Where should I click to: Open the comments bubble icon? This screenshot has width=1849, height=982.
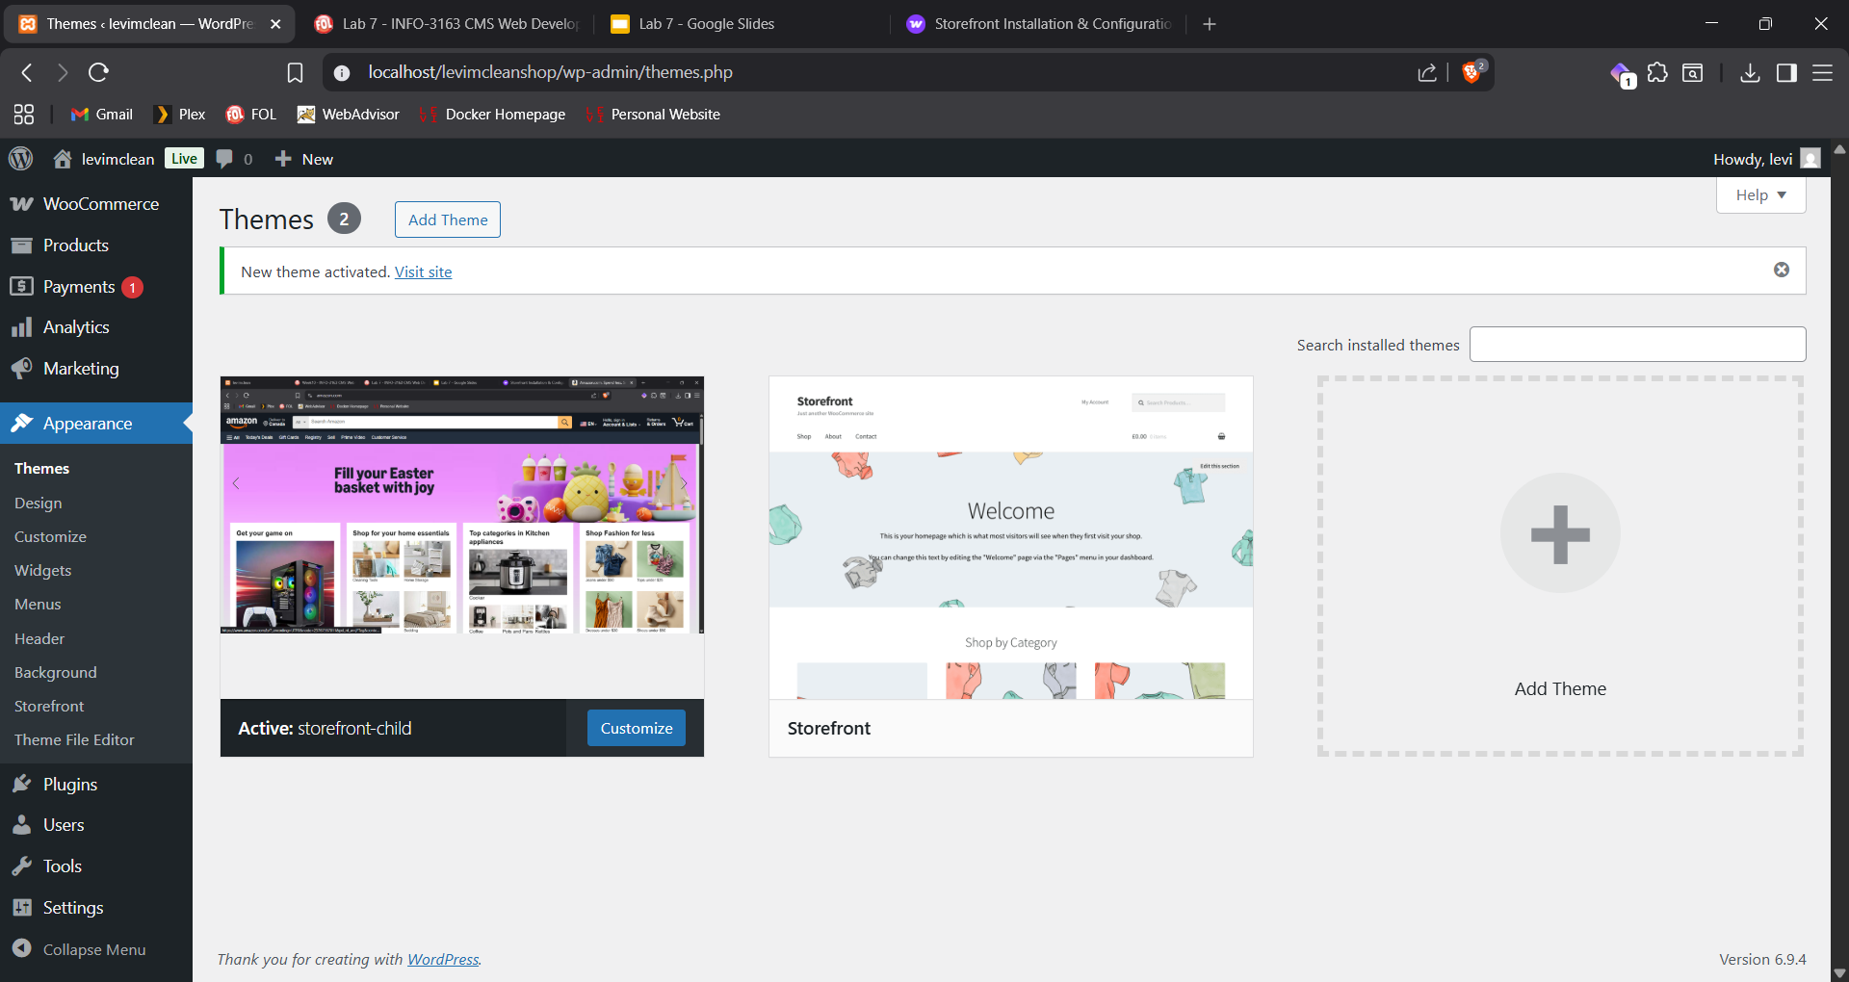225,159
